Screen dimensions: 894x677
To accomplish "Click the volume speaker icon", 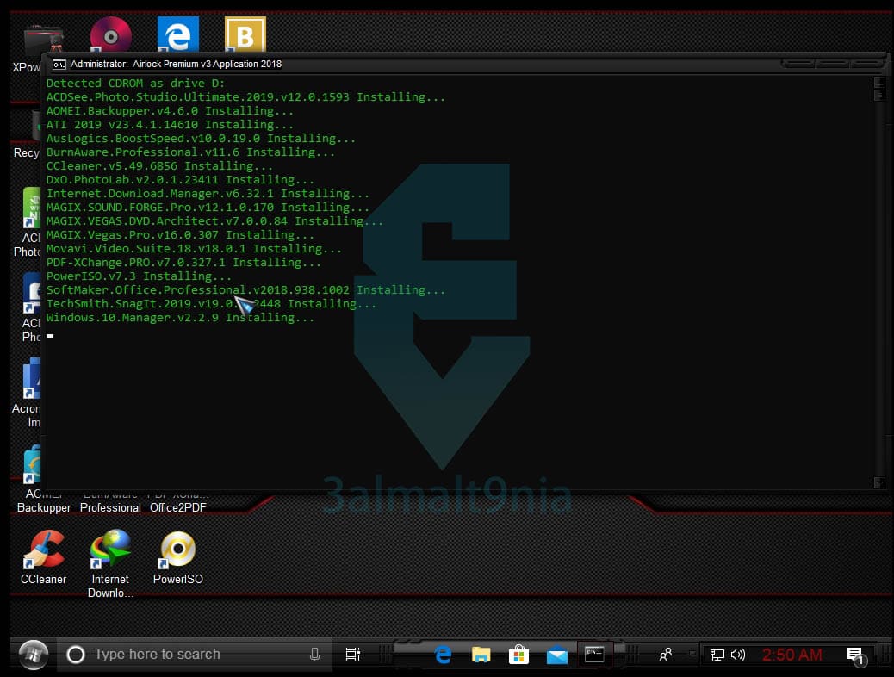I will pyautogui.click(x=738, y=655).
